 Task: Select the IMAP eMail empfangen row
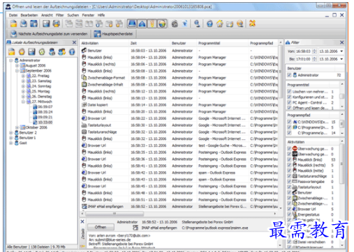179,206
